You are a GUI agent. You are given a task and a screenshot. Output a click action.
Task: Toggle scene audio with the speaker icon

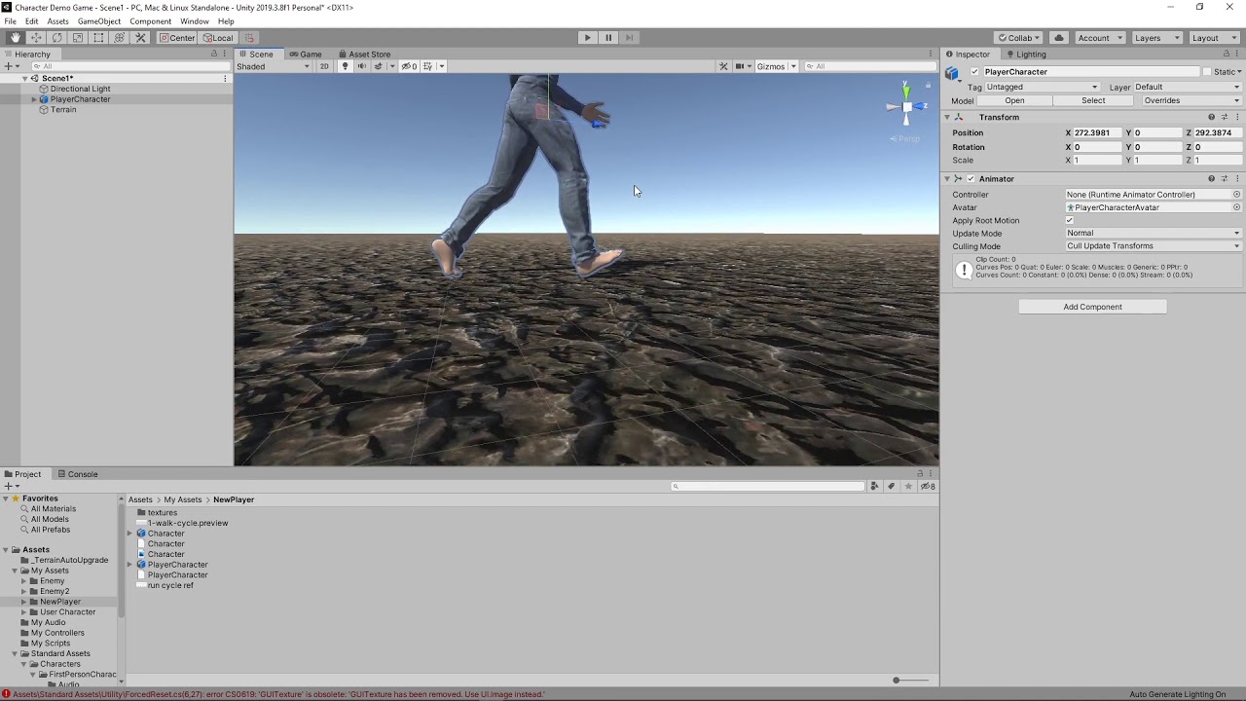coord(361,66)
